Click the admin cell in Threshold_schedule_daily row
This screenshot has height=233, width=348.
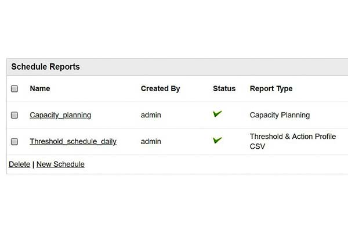coord(151,141)
